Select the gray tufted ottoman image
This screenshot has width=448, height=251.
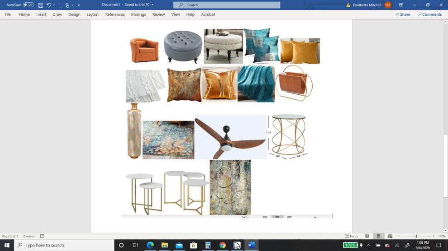(x=183, y=47)
